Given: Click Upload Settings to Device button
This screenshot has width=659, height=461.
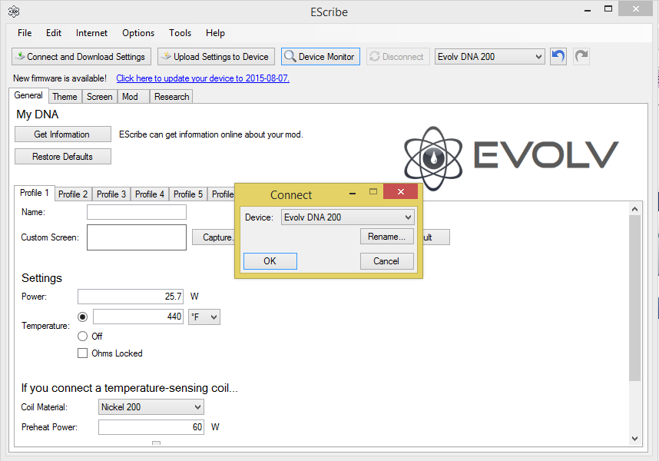Looking at the screenshot, I should pyautogui.click(x=215, y=57).
